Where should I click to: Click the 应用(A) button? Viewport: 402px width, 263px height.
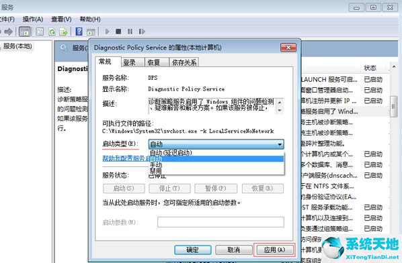(274, 250)
